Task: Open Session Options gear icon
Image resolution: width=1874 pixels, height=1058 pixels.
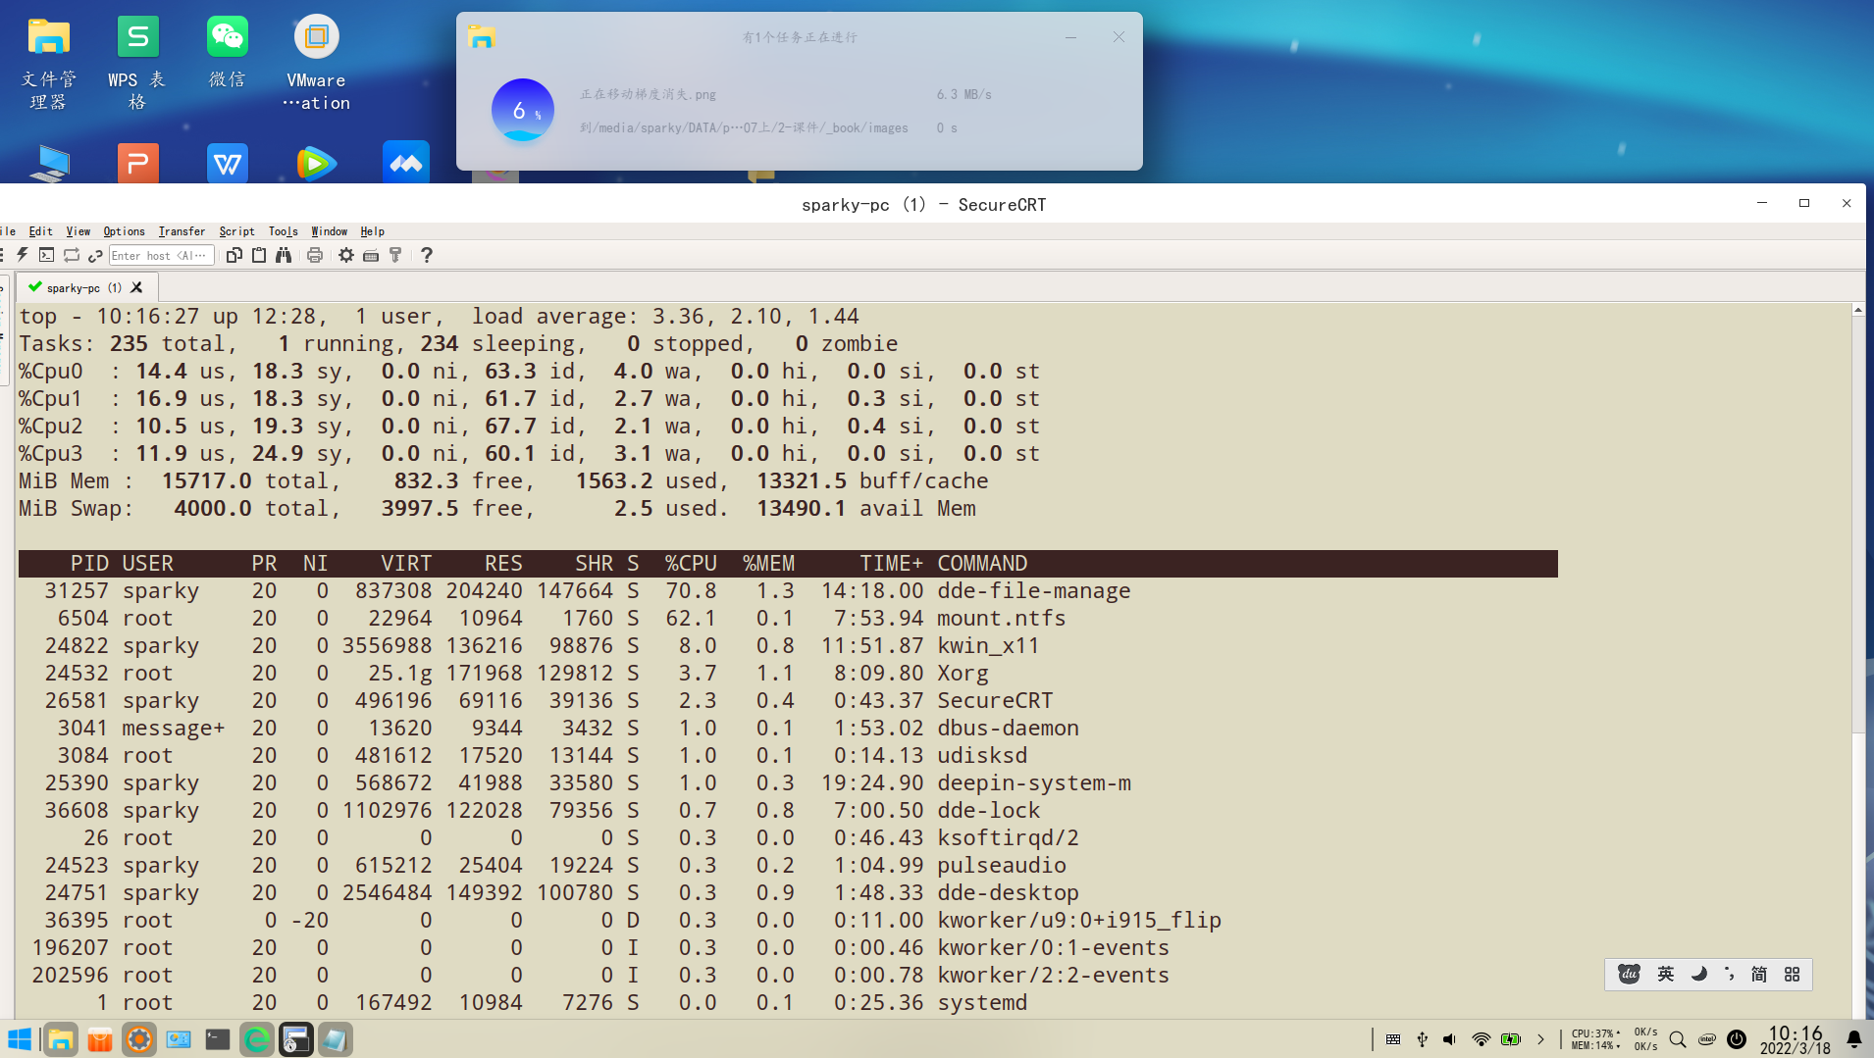Action: [x=346, y=255]
